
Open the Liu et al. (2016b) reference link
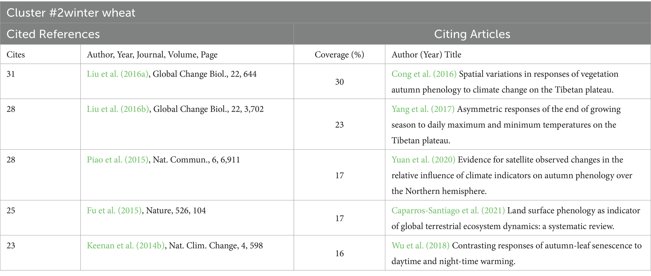tap(118, 109)
